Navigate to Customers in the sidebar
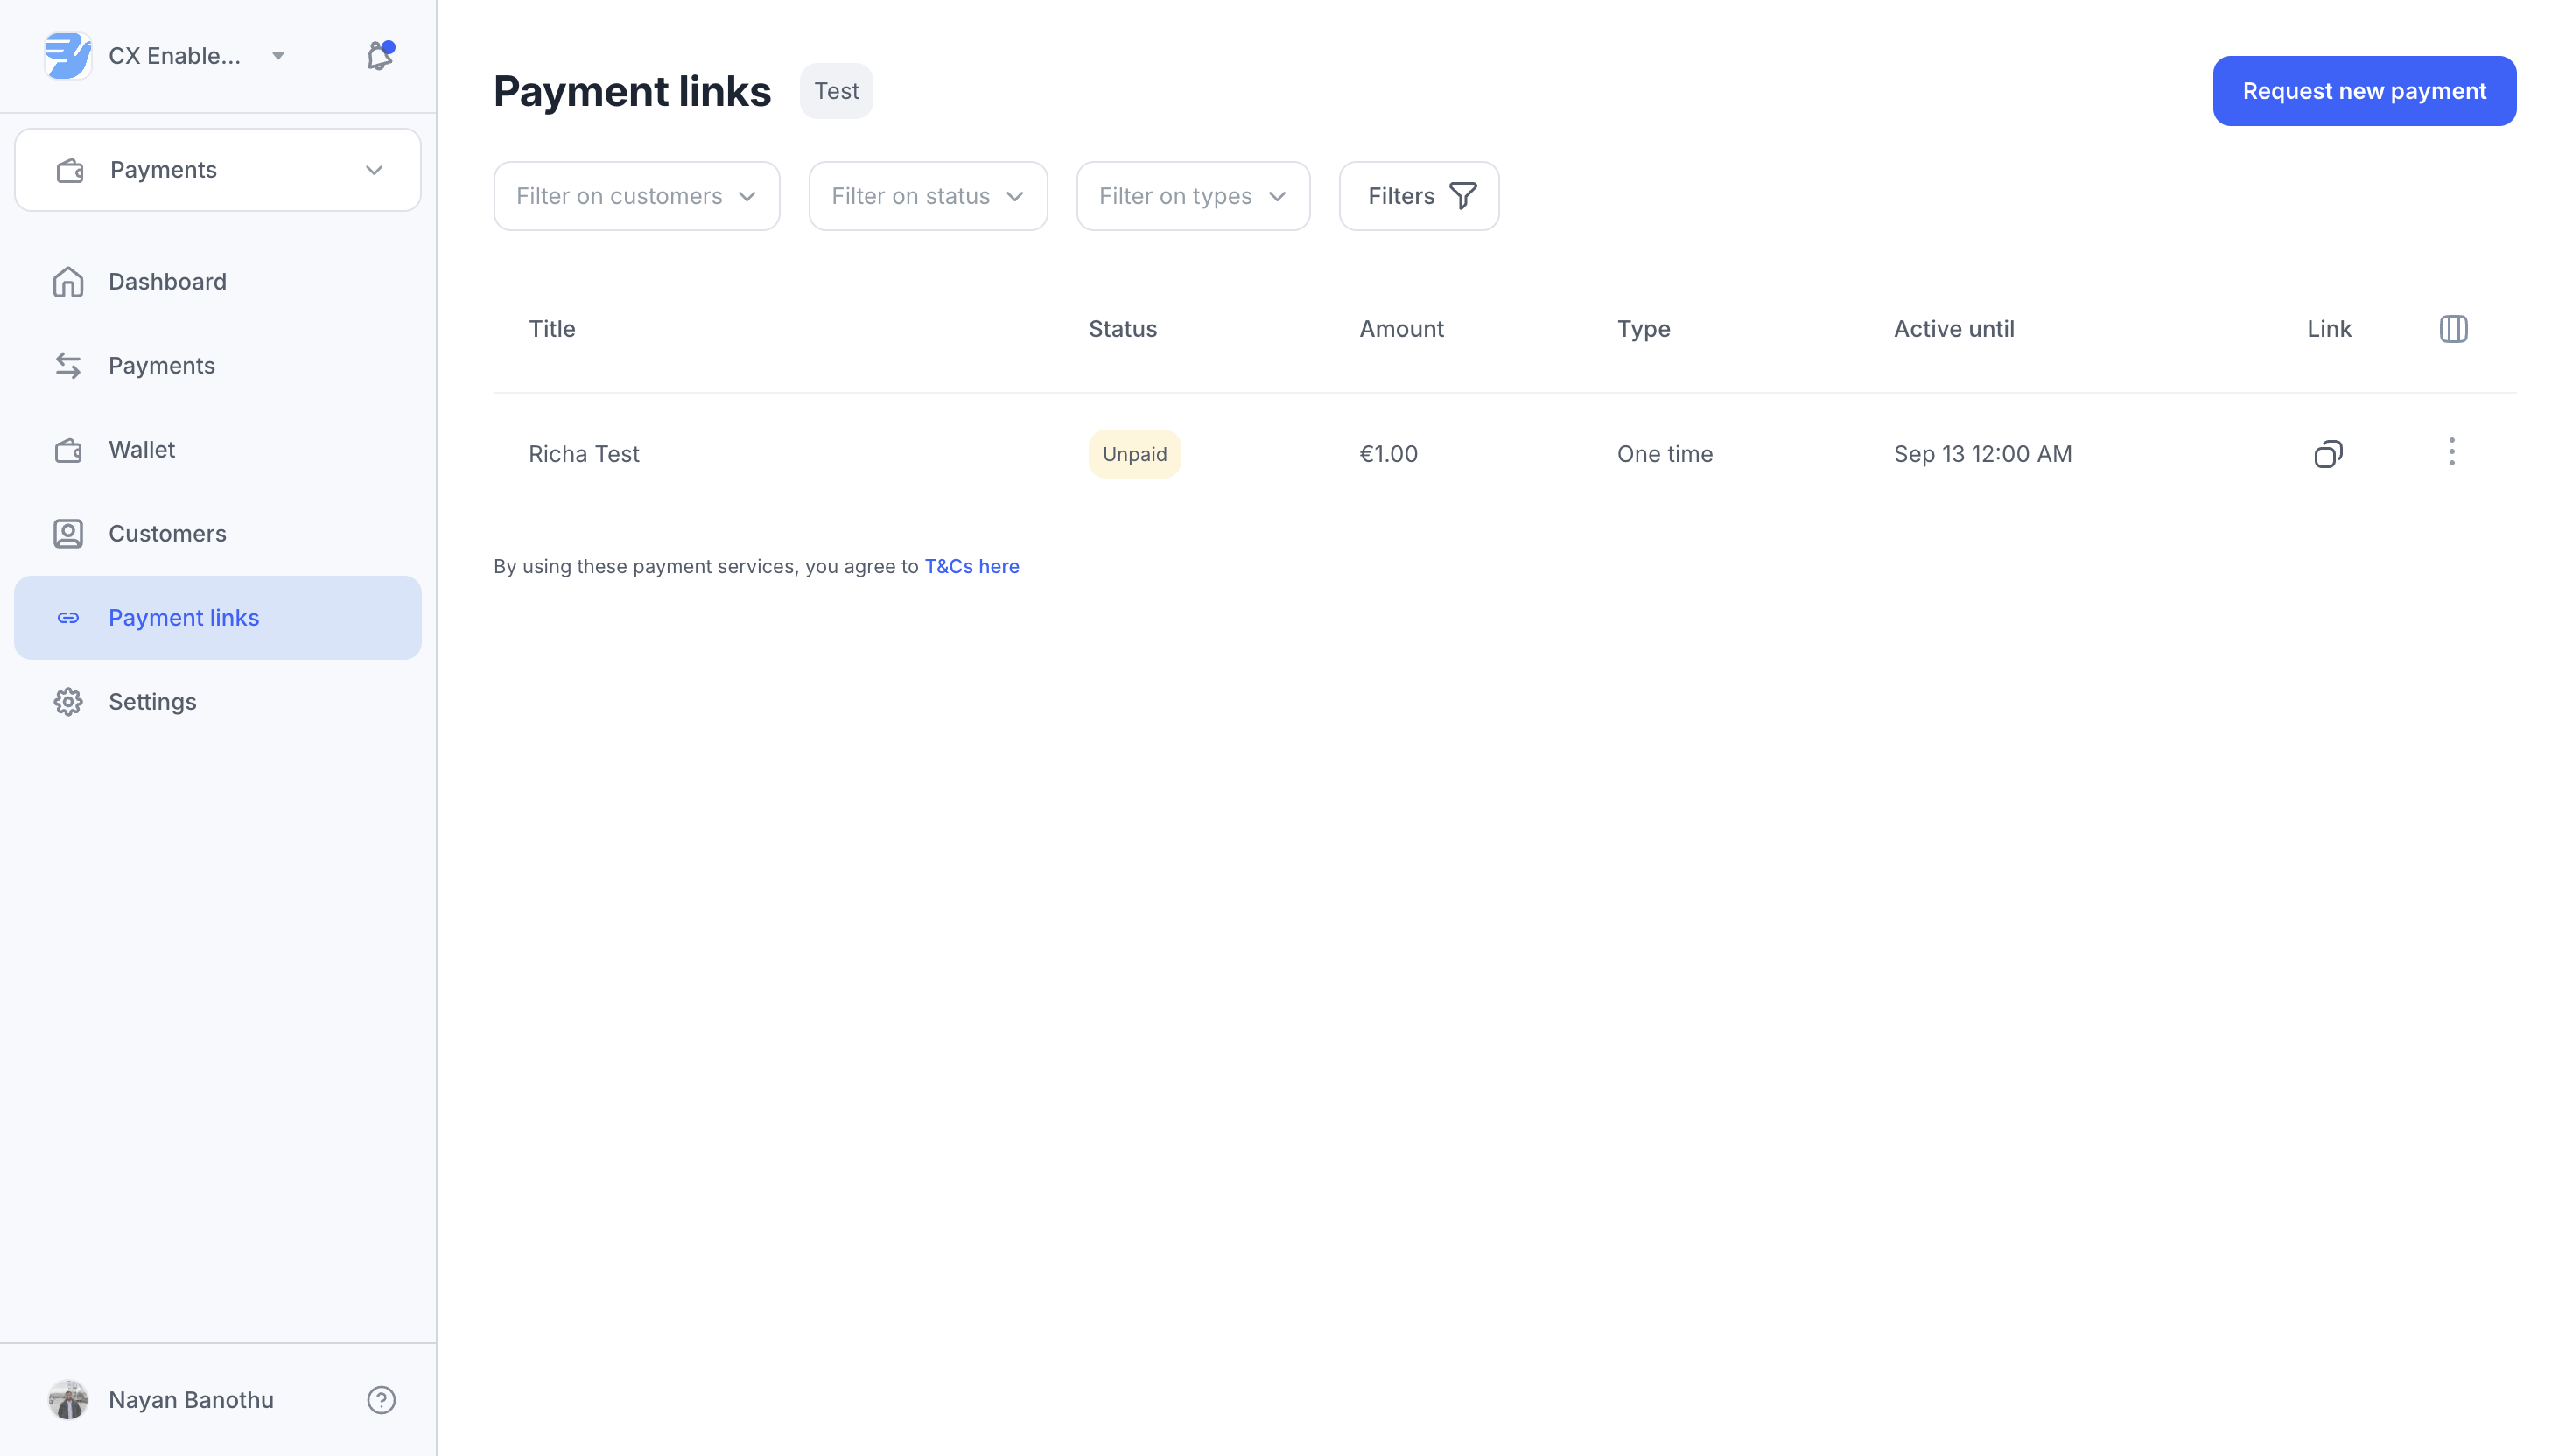2573x1456 pixels. [167, 534]
